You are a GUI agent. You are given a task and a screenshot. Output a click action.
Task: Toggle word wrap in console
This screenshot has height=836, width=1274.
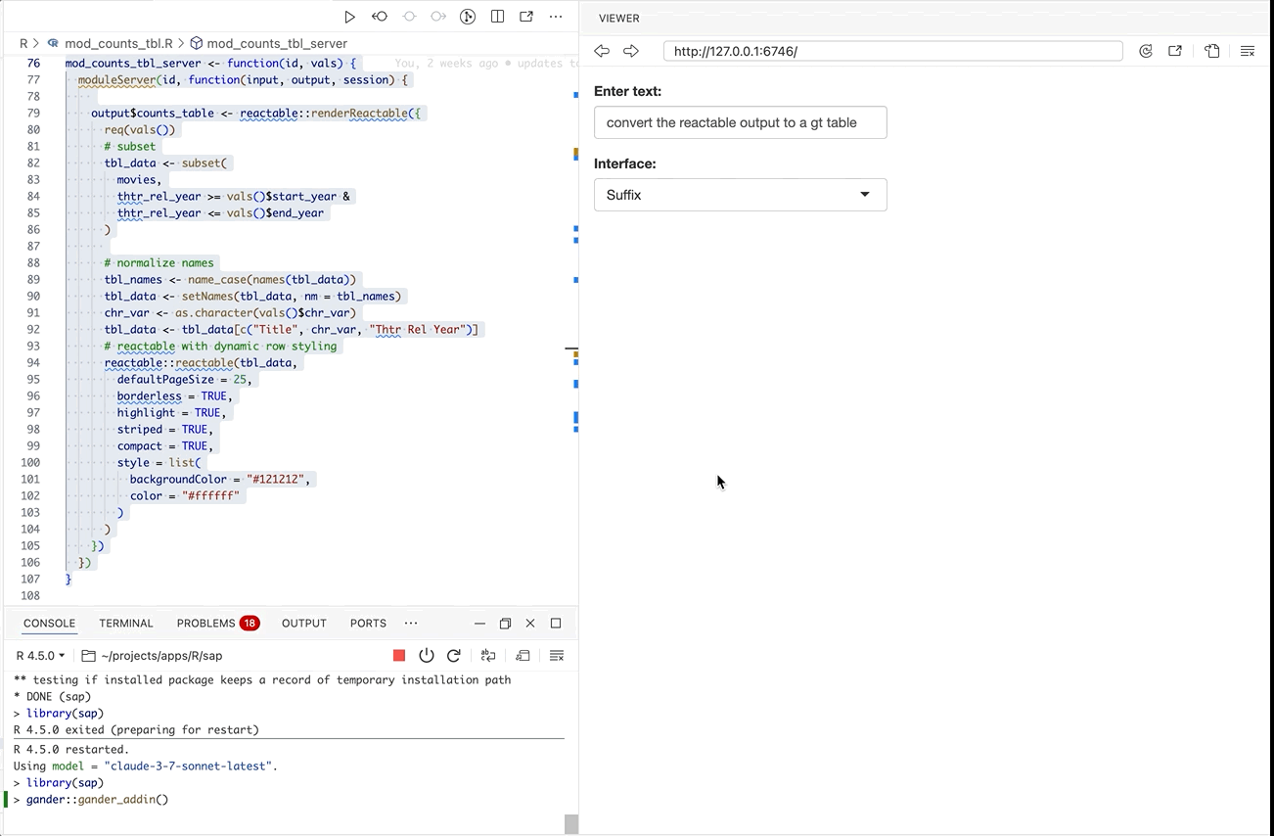click(x=488, y=656)
